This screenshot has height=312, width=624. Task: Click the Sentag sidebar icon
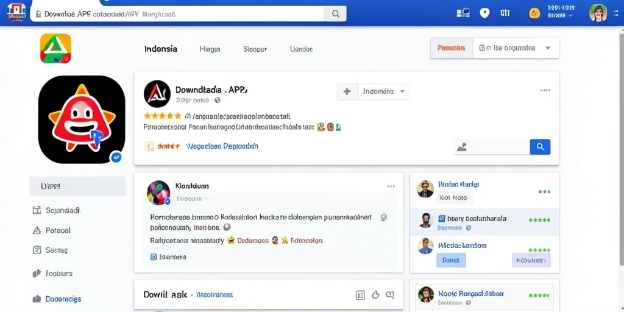[x=37, y=250]
